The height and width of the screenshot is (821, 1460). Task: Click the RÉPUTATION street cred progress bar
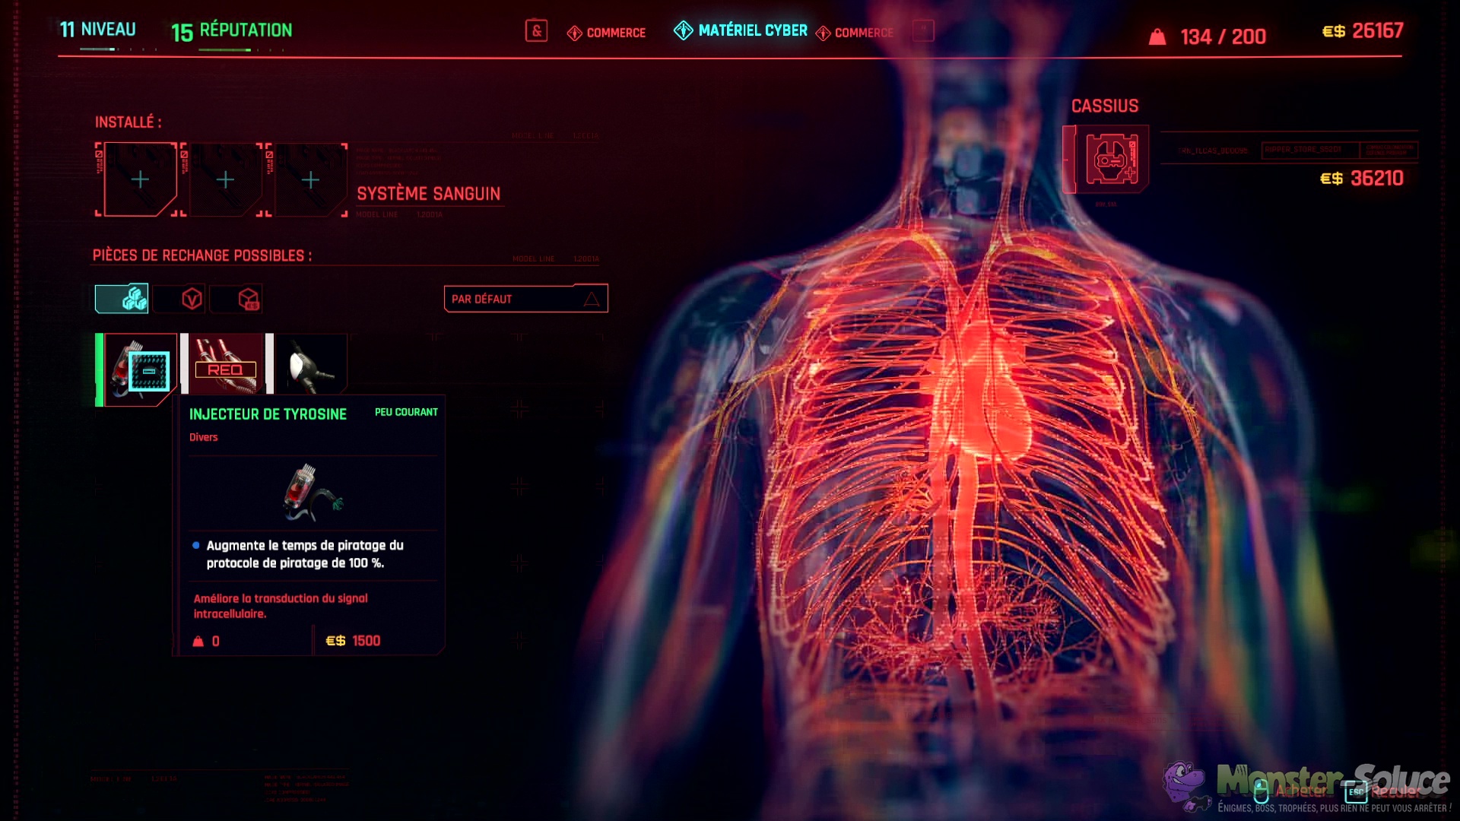pyautogui.click(x=242, y=50)
